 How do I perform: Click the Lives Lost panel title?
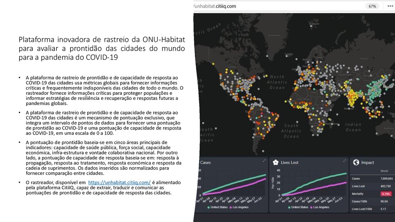[289, 163]
